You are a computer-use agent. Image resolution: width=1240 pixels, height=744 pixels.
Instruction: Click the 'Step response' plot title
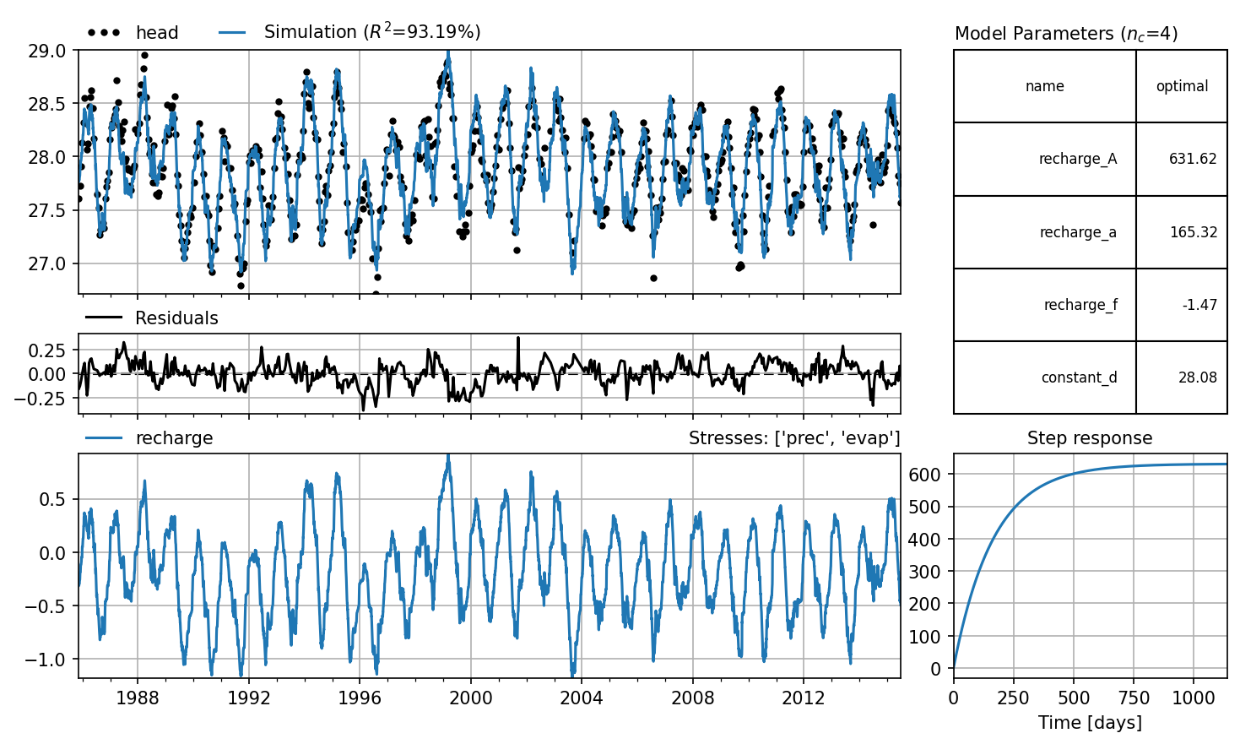pos(1090,438)
